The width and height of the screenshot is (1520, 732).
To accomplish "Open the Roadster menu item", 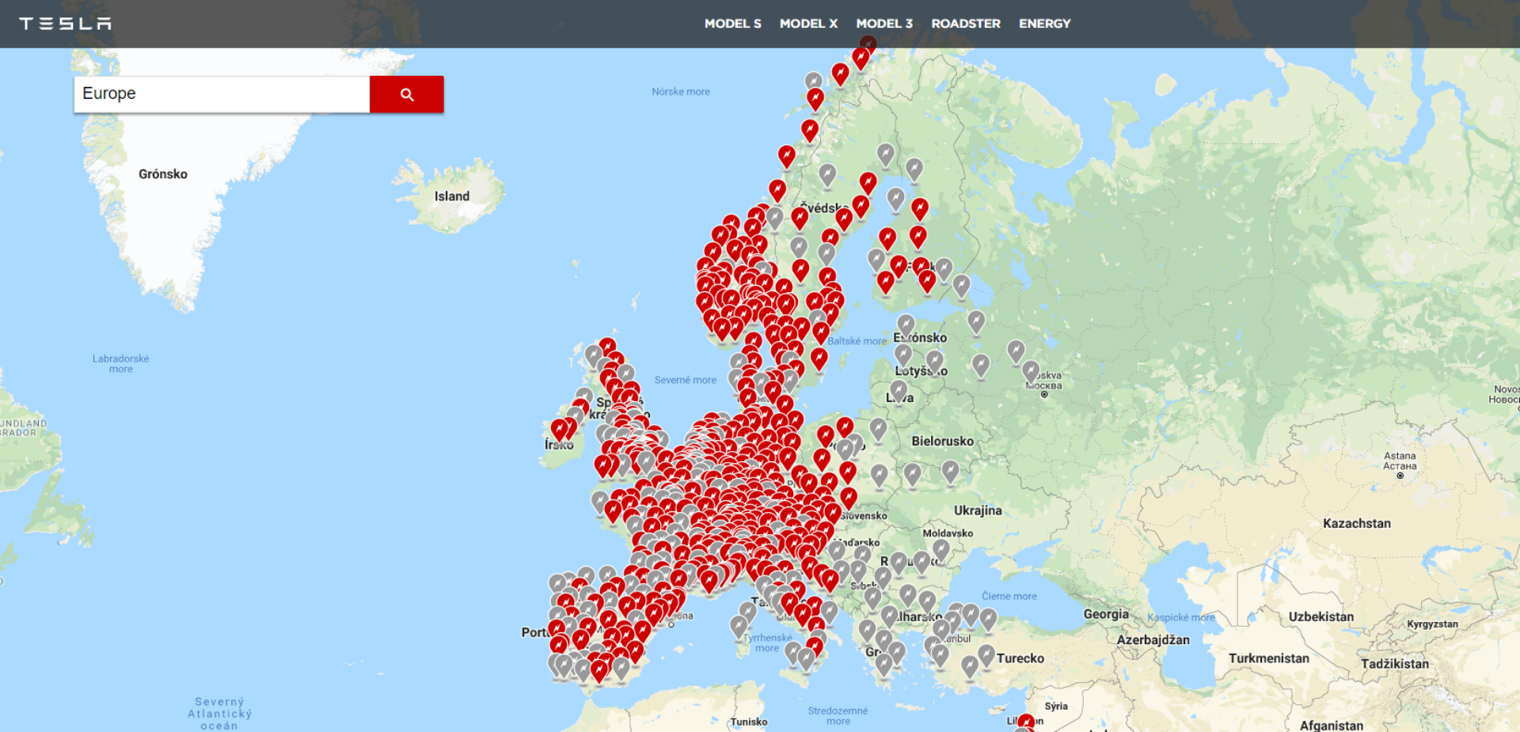I will point(965,24).
